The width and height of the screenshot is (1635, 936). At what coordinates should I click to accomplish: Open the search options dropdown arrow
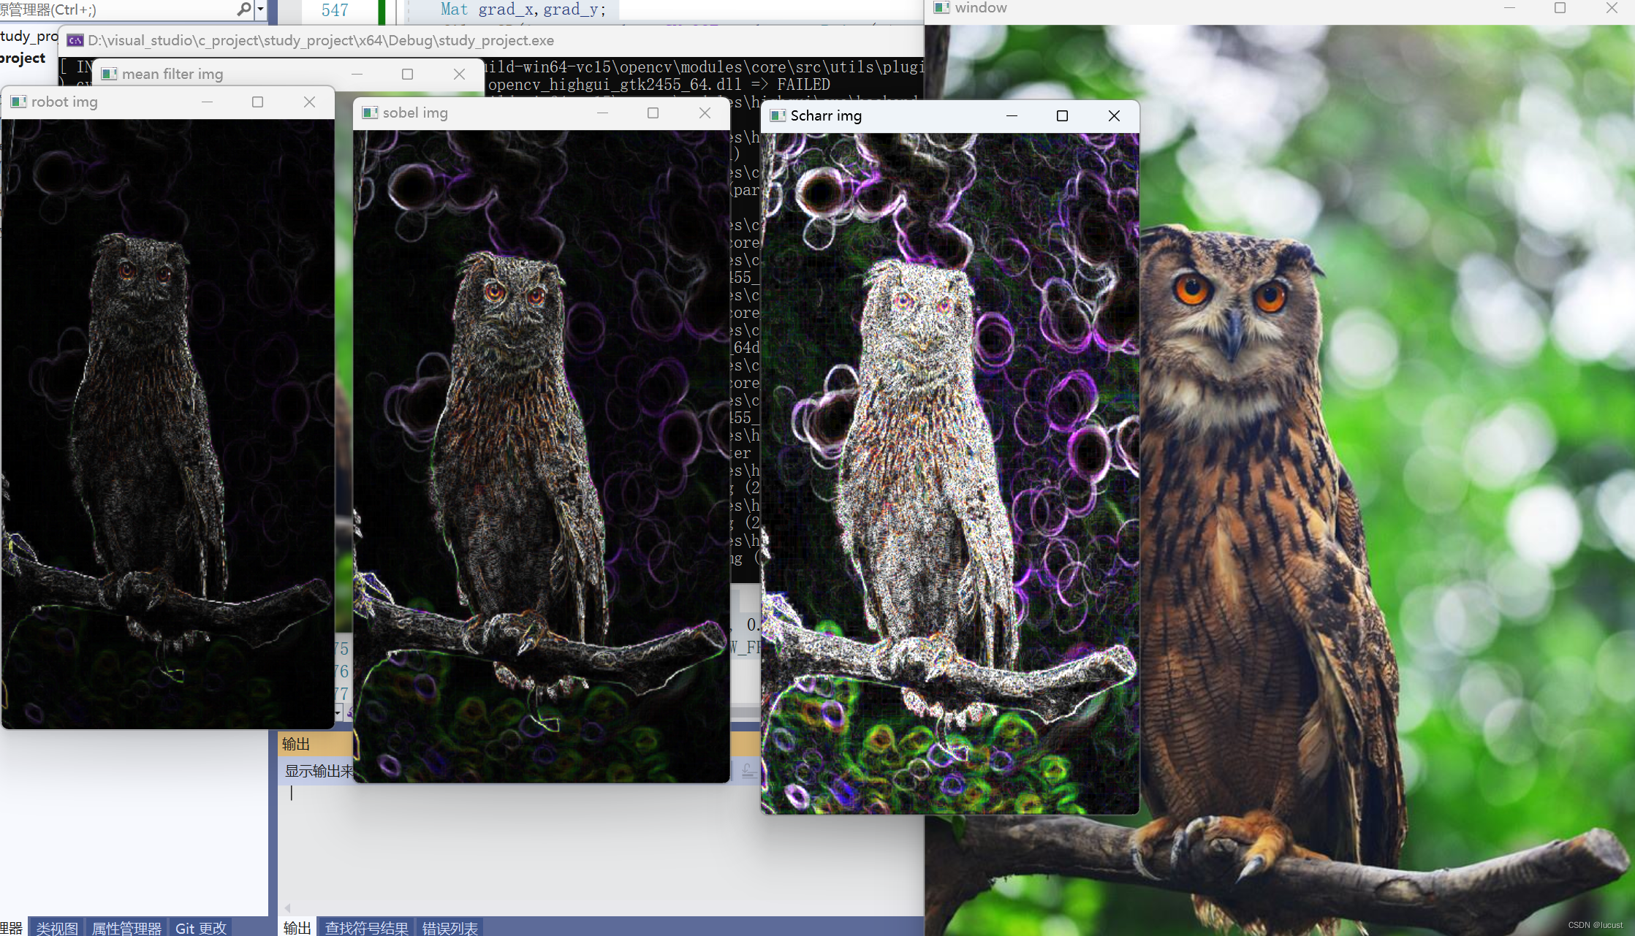click(260, 9)
